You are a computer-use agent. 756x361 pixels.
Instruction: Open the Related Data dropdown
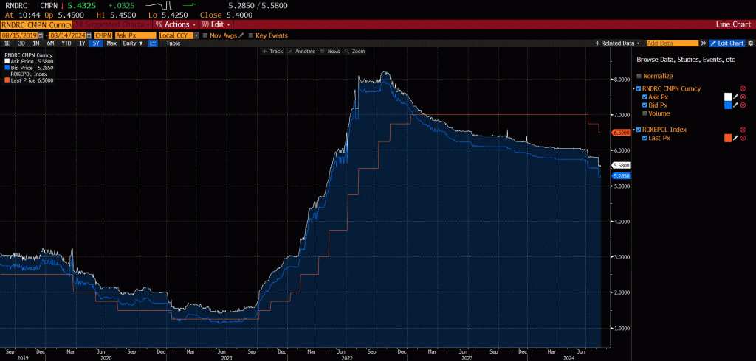tap(618, 43)
